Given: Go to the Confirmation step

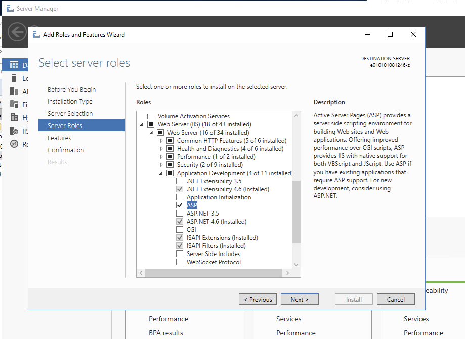Looking at the screenshot, I should pos(66,150).
